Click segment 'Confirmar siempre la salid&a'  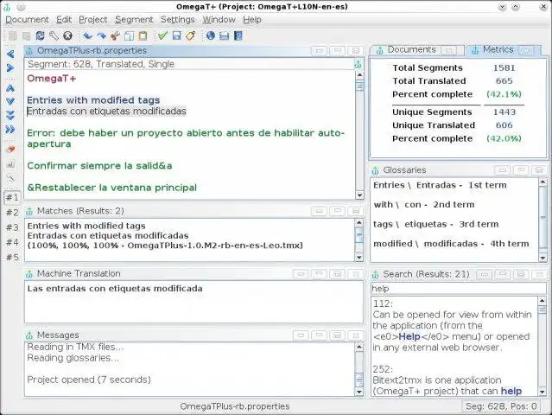click(x=99, y=166)
